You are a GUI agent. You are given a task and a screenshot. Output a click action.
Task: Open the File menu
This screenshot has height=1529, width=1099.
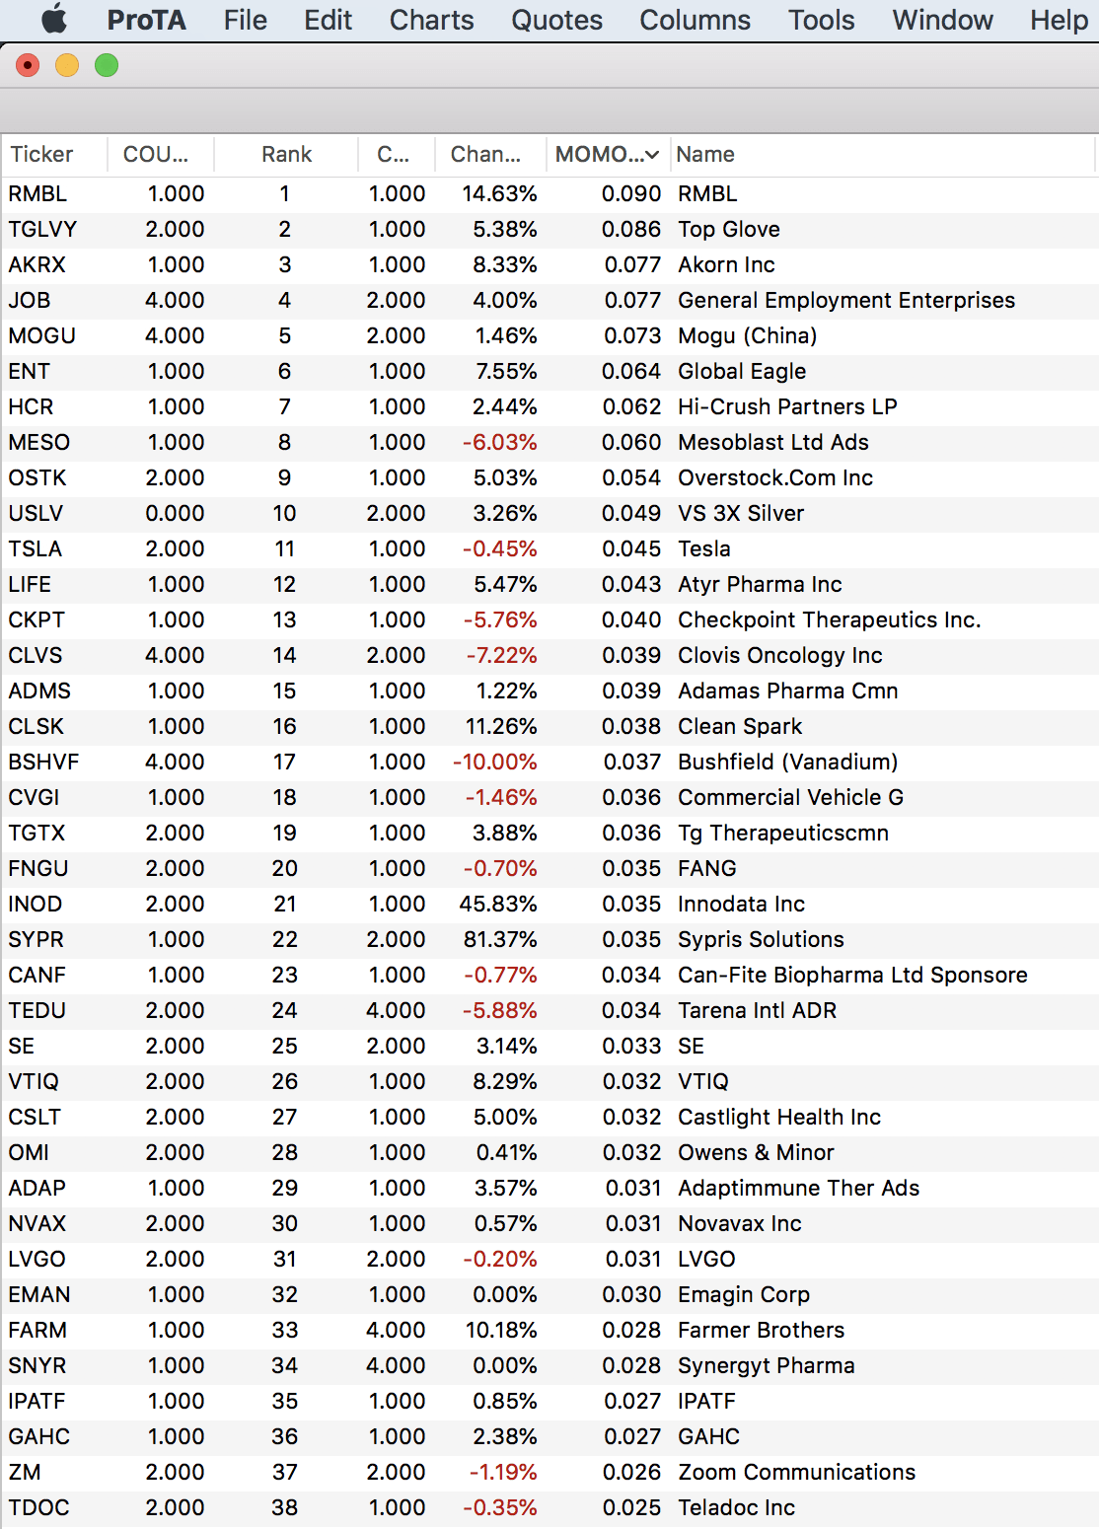click(x=245, y=20)
